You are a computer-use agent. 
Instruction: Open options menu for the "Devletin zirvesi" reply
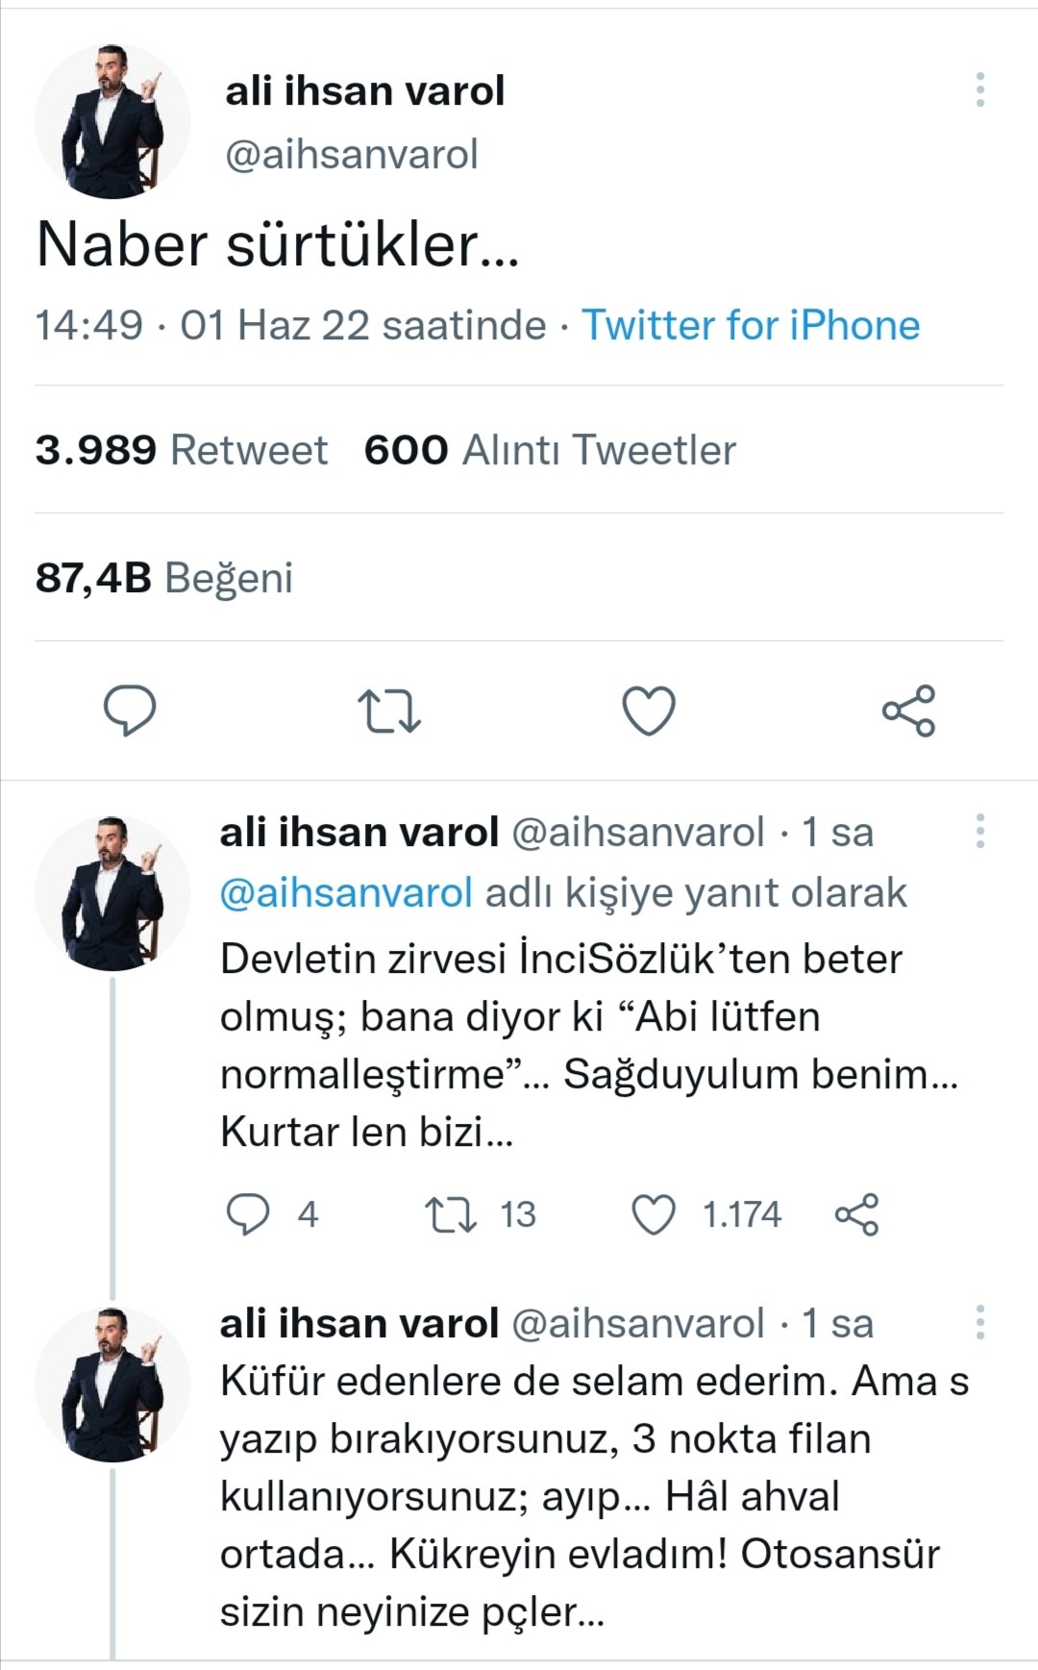pyautogui.click(x=979, y=832)
